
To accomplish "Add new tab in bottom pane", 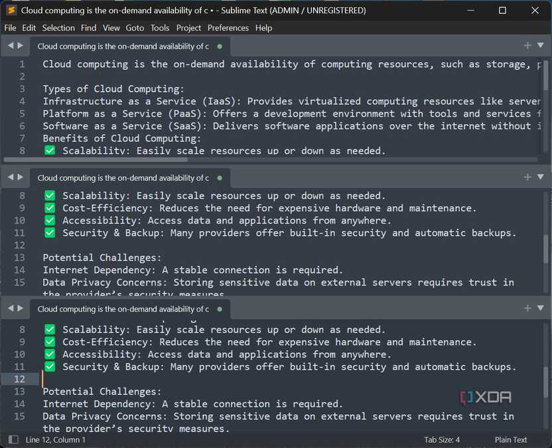I will coord(527,308).
